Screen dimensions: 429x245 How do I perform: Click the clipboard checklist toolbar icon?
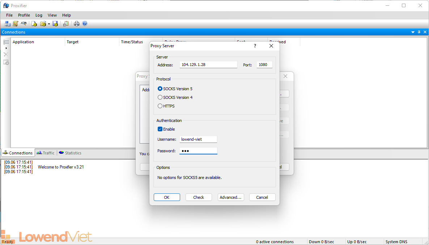click(66, 24)
